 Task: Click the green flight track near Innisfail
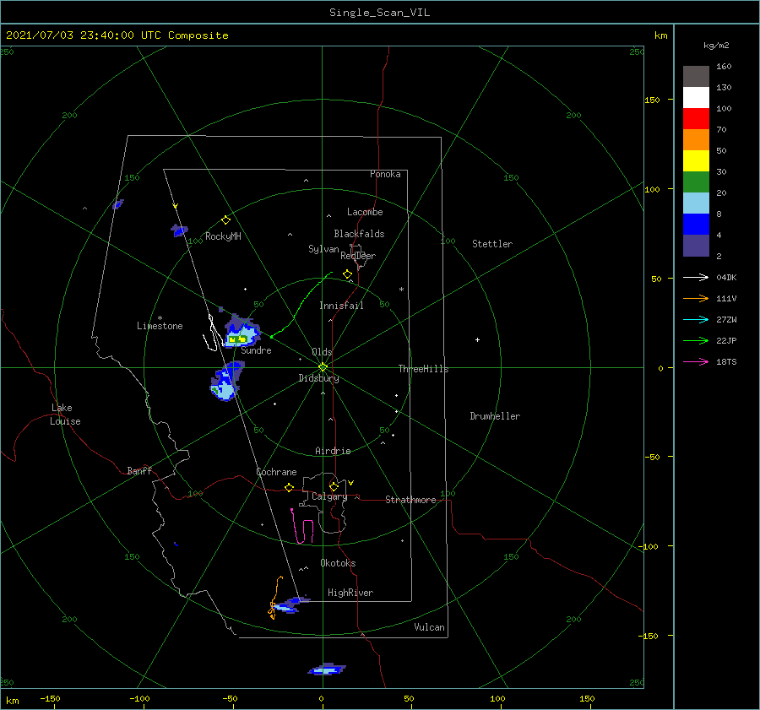tap(301, 304)
